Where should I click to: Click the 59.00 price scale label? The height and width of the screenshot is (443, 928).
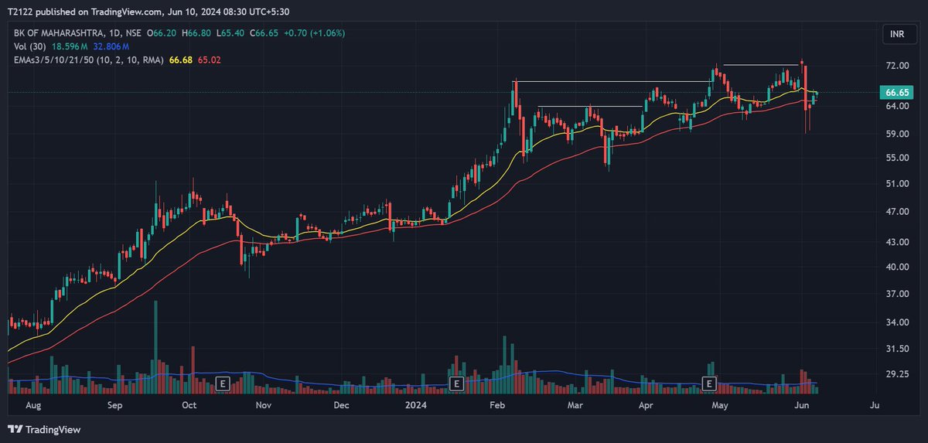896,134
